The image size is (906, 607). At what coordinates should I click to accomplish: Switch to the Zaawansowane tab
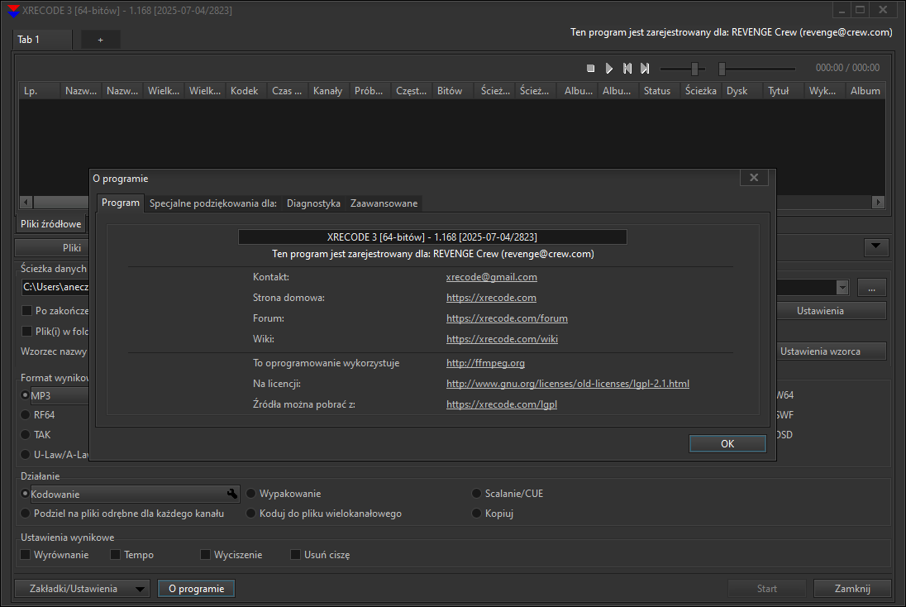(x=384, y=203)
